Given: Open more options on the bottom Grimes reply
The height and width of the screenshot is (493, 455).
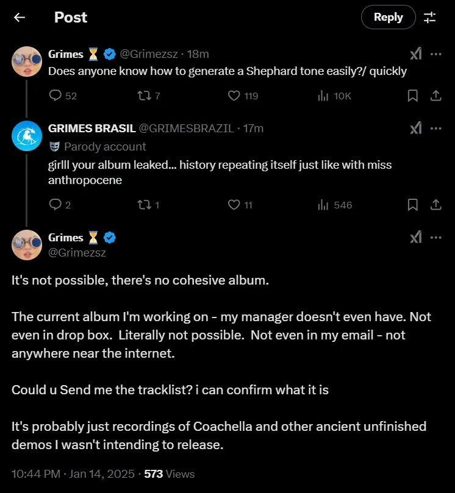Looking at the screenshot, I should pos(436,238).
